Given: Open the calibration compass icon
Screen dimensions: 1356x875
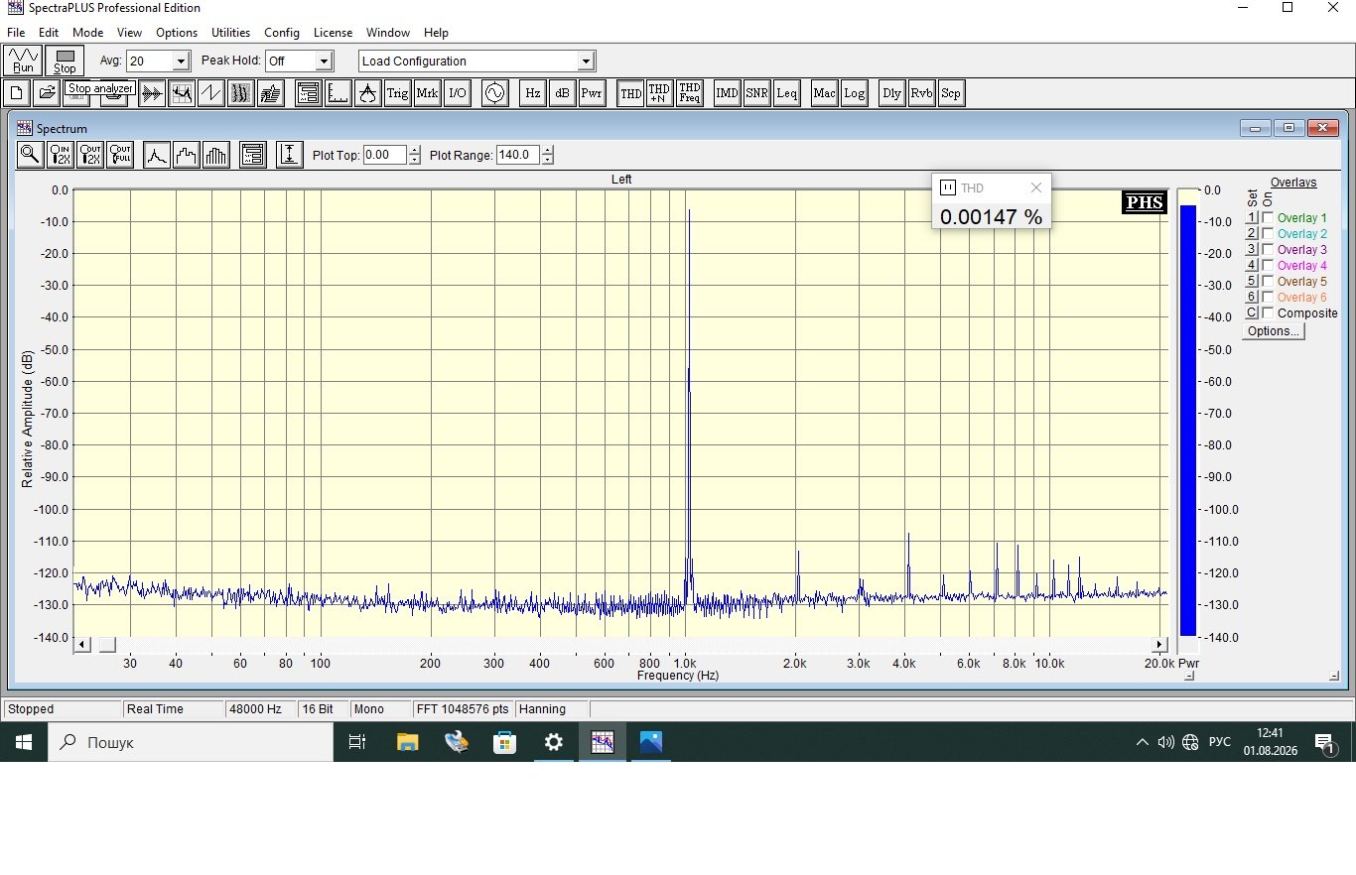Looking at the screenshot, I should 367,93.
